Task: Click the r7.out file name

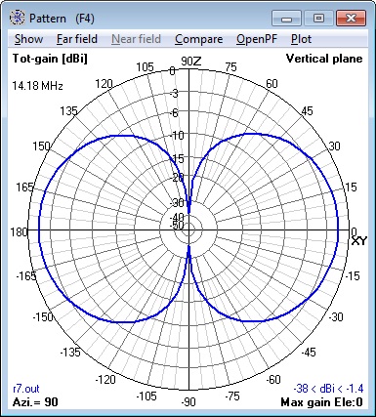Action: [x=26, y=389]
